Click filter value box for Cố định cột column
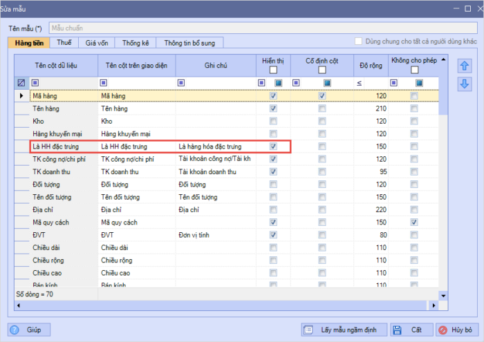 tap(327, 83)
